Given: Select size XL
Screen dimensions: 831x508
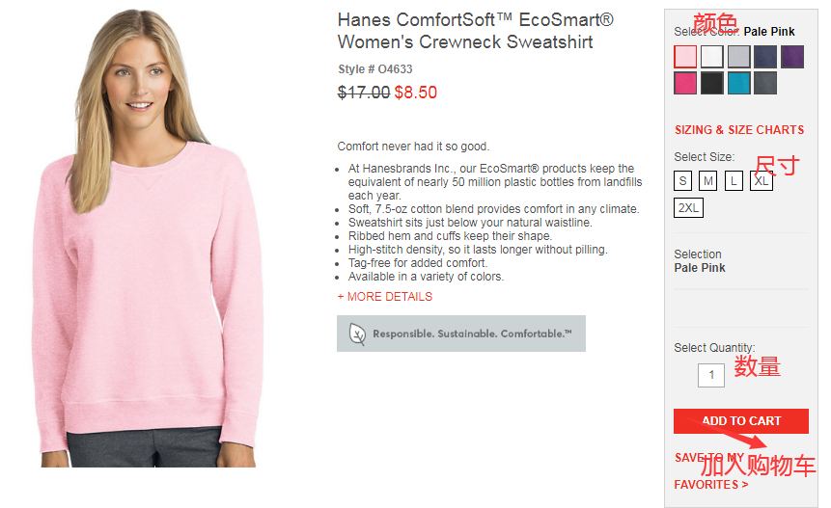Looking at the screenshot, I should [x=762, y=181].
